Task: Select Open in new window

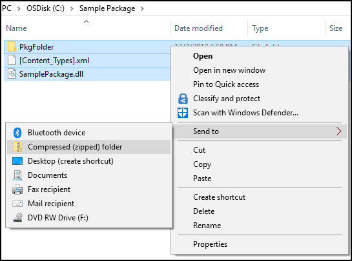Action: click(x=229, y=70)
